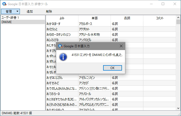Click the 追加 toolbar button

[x=30, y=12]
